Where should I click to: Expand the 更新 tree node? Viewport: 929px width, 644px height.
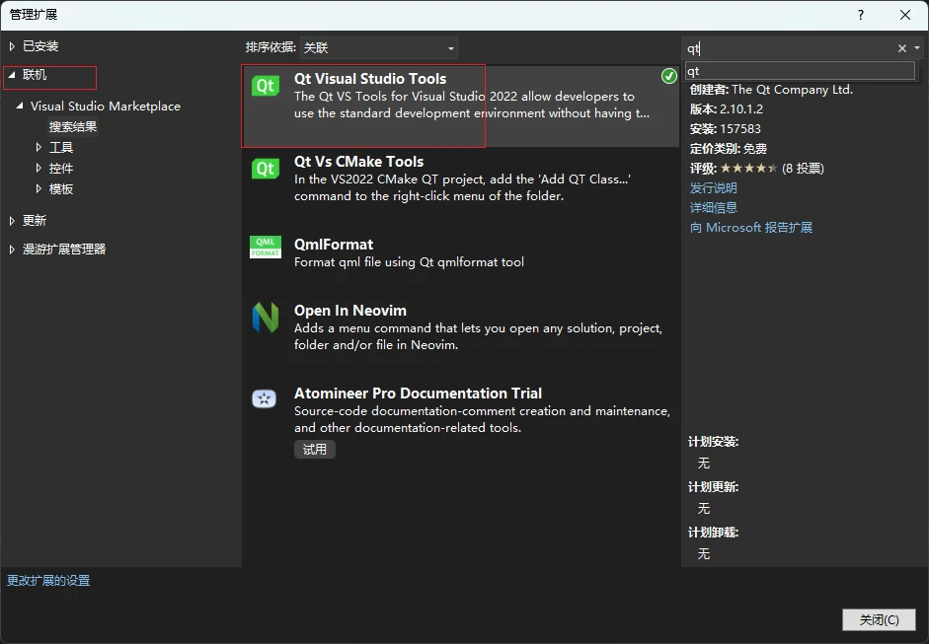[x=12, y=221]
